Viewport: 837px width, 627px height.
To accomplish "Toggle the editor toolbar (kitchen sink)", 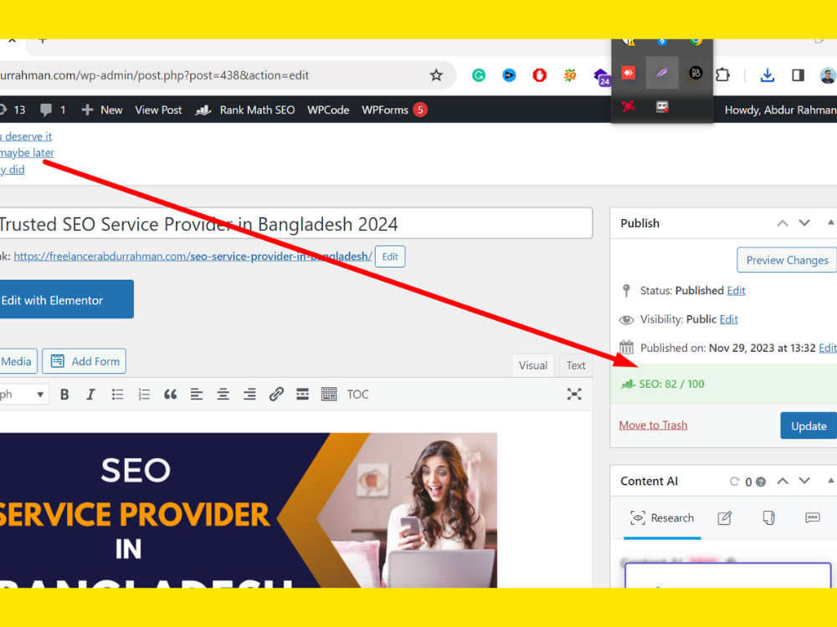I will coord(329,395).
